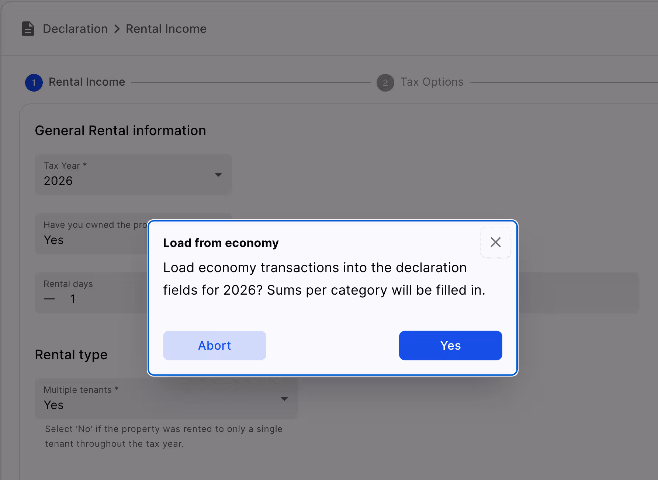Image resolution: width=658 pixels, height=480 pixels.
Task: Click the Multiple tenants dropdown chevron
Action: [284, 399]
